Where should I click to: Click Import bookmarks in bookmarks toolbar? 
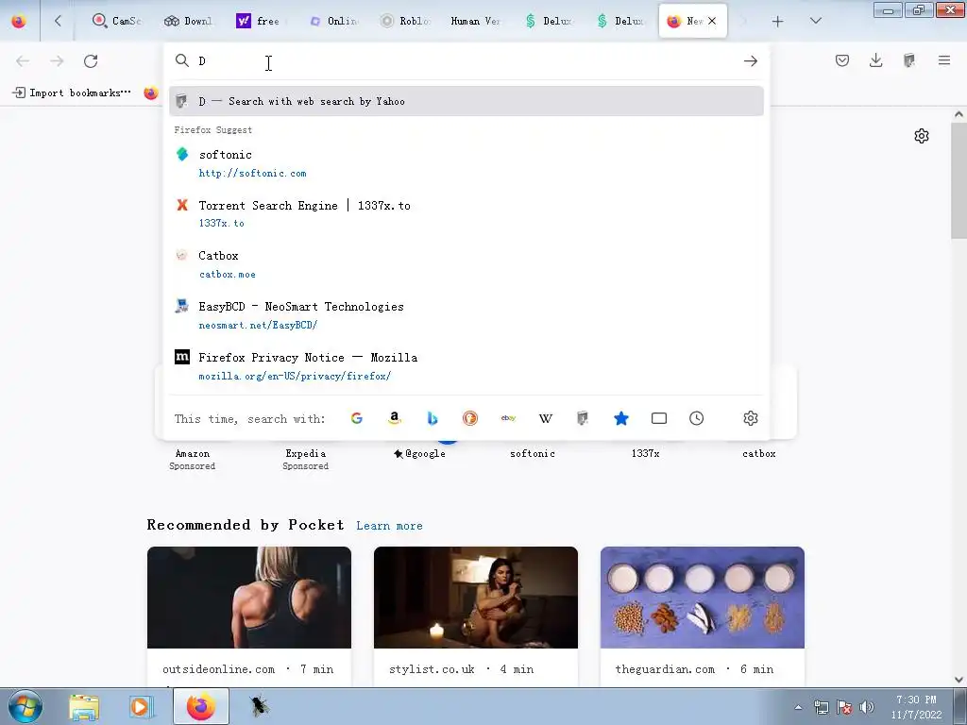(x=72, y=93)
